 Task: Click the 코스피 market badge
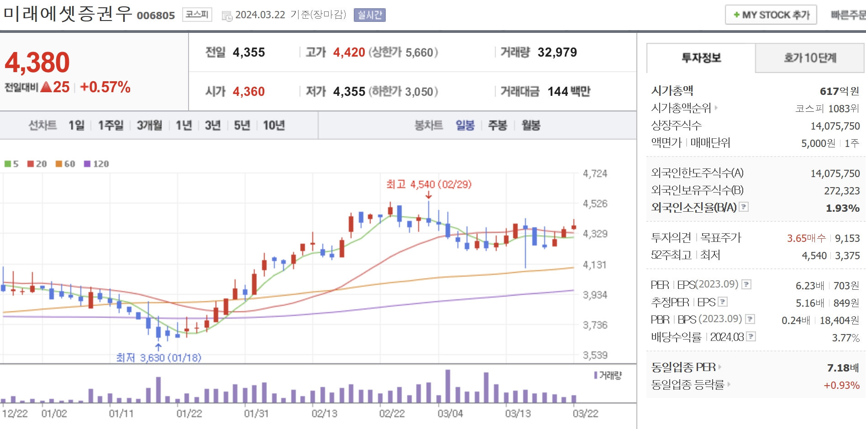click(x=197, y=15)
